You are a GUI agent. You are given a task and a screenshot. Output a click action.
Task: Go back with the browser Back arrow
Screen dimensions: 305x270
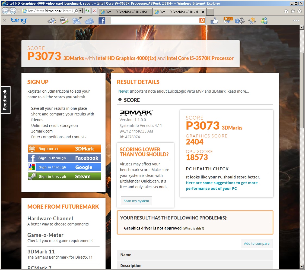click(5, 11)
